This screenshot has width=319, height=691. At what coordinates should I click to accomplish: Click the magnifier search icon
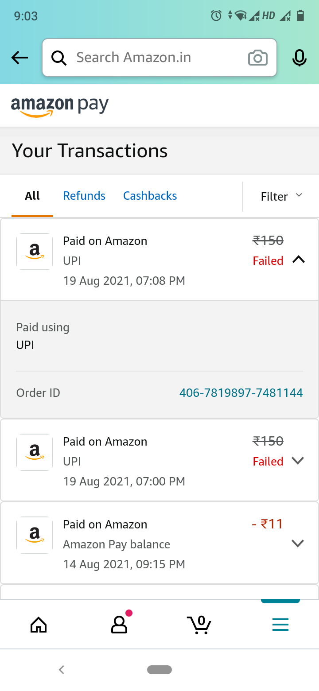[x=59, y=58]
